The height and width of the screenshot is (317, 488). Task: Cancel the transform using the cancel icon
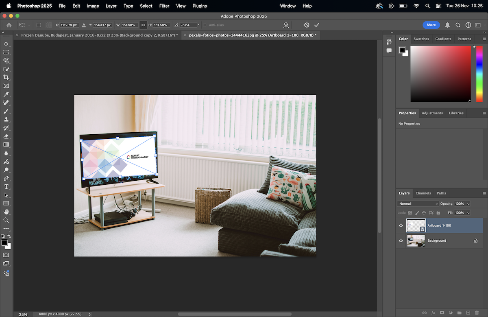[307, 25]
